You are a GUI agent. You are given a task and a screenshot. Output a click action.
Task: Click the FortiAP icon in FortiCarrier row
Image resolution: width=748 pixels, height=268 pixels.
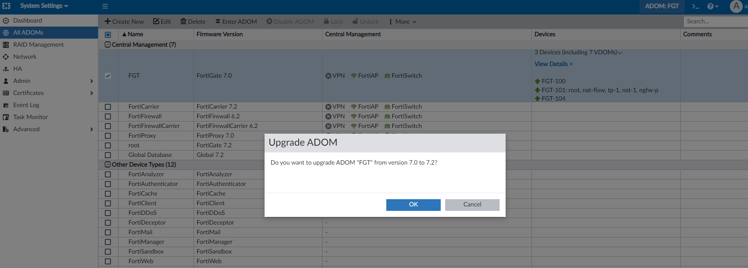pos(354,107)
